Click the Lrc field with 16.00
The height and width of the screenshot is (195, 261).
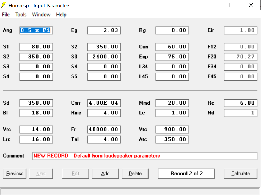[x=36, y=139]
